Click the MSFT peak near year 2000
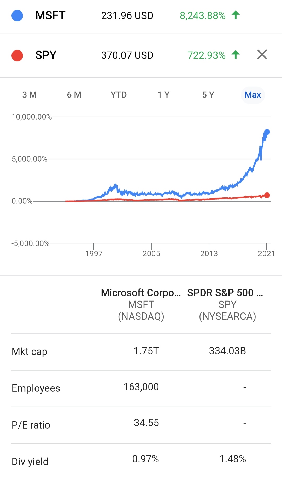282x483 pixels. [115, 185]
